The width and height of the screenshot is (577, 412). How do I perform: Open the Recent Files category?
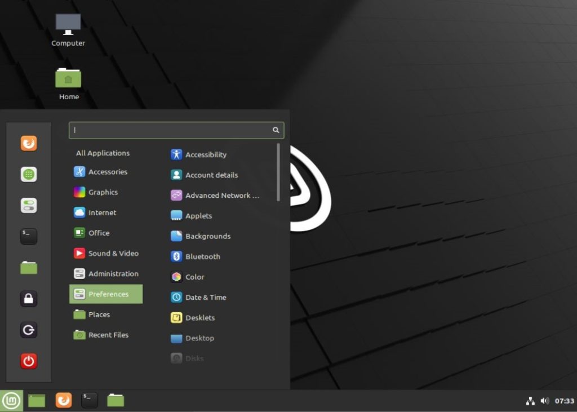106,335
